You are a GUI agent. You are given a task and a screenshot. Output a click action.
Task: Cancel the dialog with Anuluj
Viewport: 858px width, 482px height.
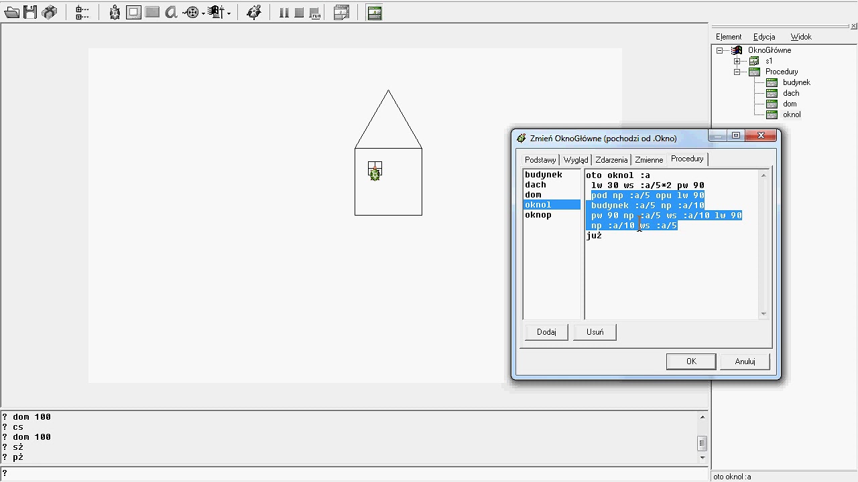(x=745, y=361)
